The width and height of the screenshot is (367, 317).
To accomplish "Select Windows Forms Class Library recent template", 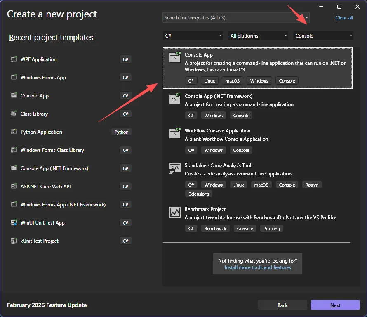I will [71, 150].
